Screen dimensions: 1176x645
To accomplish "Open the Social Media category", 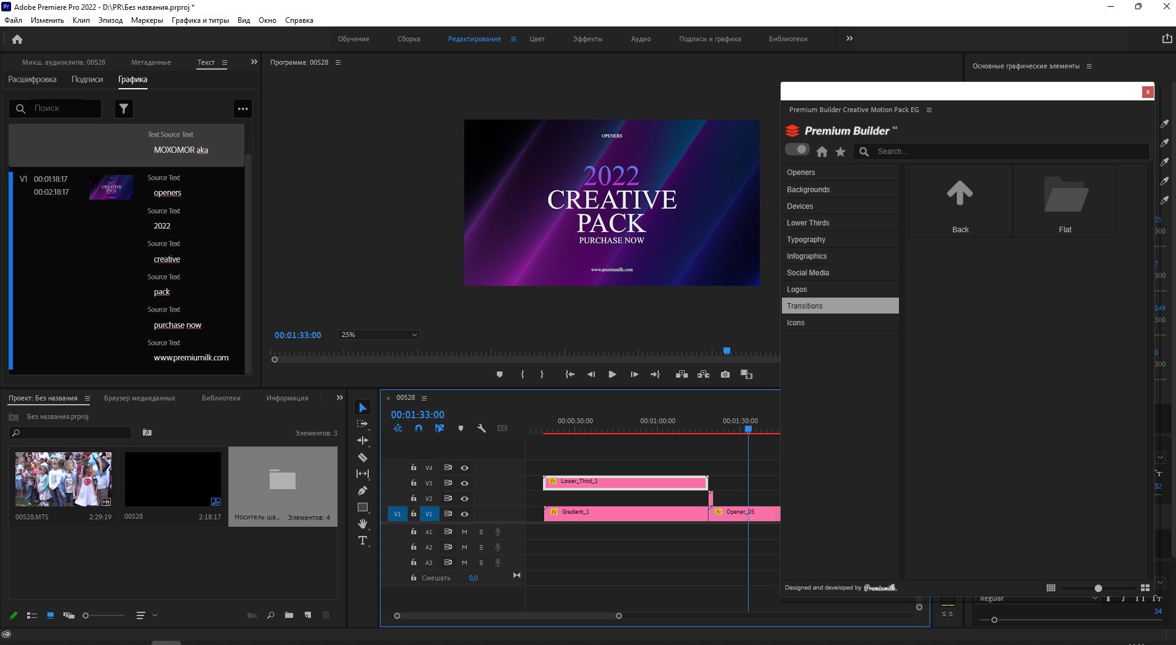I will 840,272.
